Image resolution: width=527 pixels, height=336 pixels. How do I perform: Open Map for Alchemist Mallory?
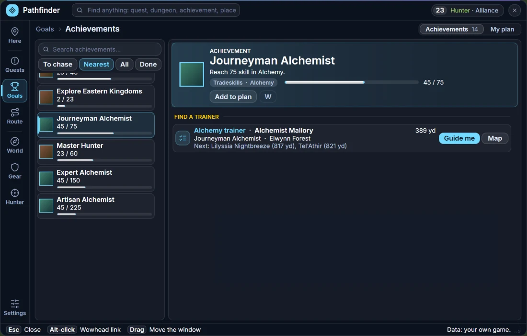click(x=495, y=138)
